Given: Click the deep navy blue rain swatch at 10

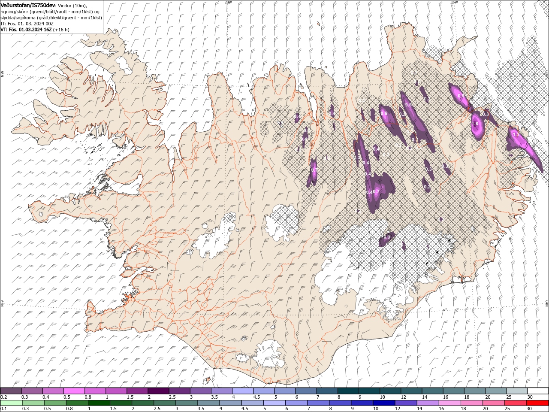Looking at the screenshot, I should (x=383, y=403).
